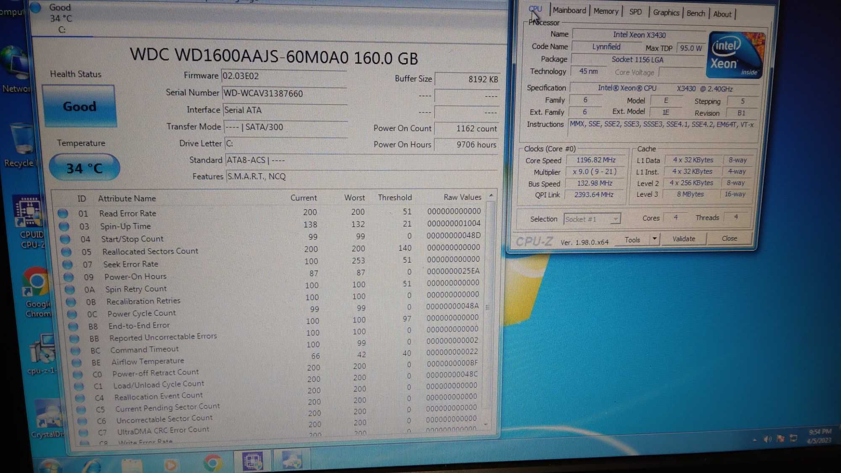Click the scroll-down arrow of attribute list
This screenshot has width=841, height=473.
coord(486,425)
